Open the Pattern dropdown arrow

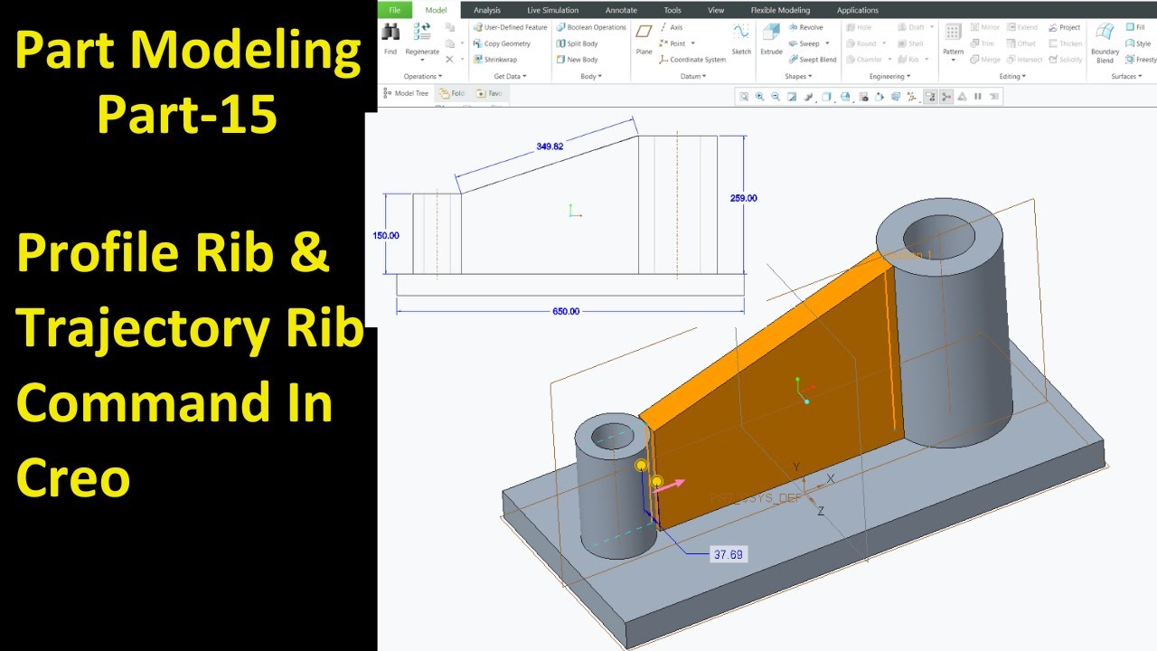[953, 61]
